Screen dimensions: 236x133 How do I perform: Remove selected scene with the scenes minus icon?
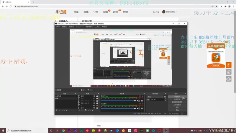point(60,110)
